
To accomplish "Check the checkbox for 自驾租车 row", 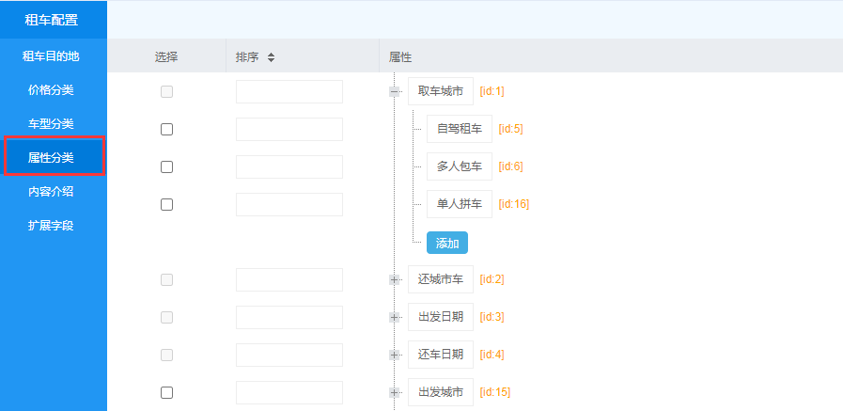I will pyautogui.click(x=166, y=129).
